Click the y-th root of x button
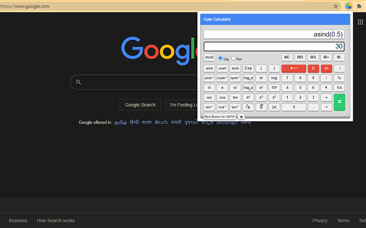This screenshot has height=228, width=366. click(x=248, y=107)
